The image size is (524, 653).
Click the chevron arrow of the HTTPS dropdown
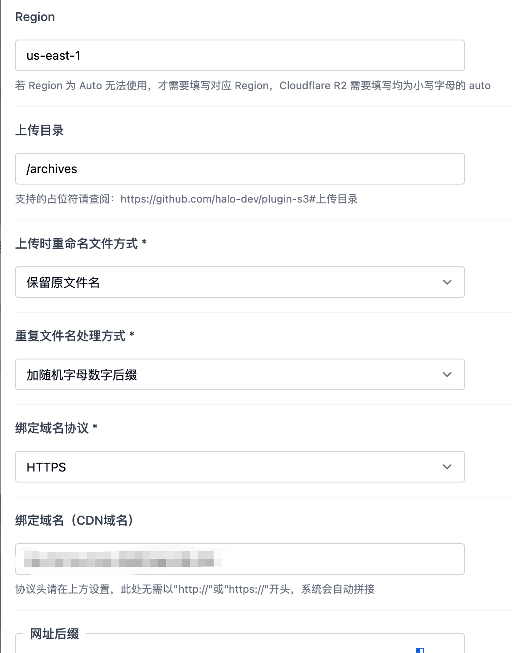click(x=447, y=467)
